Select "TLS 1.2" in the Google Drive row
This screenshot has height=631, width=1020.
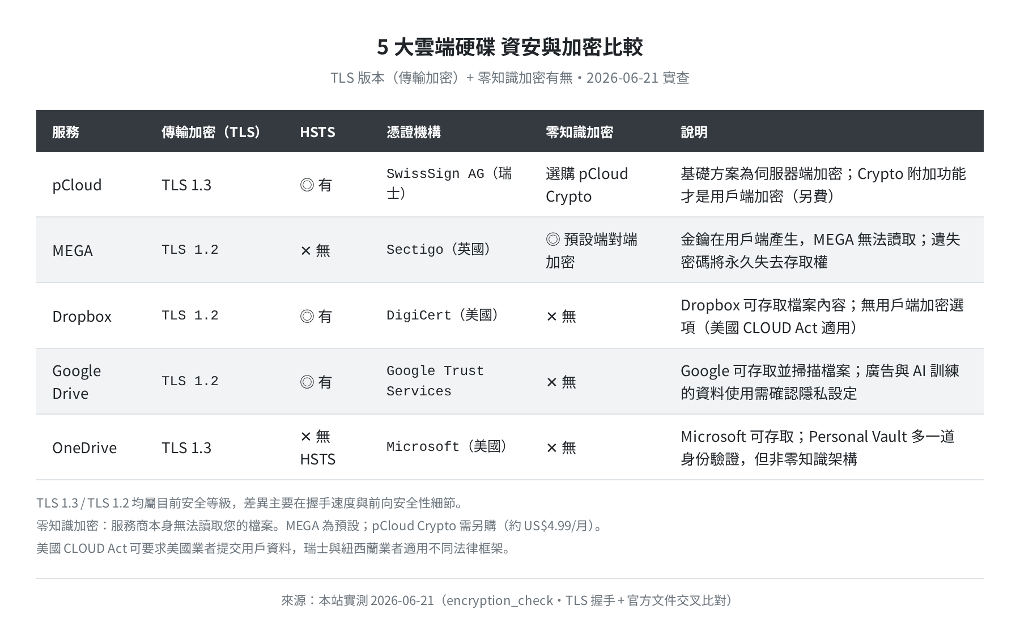point(190,381)
